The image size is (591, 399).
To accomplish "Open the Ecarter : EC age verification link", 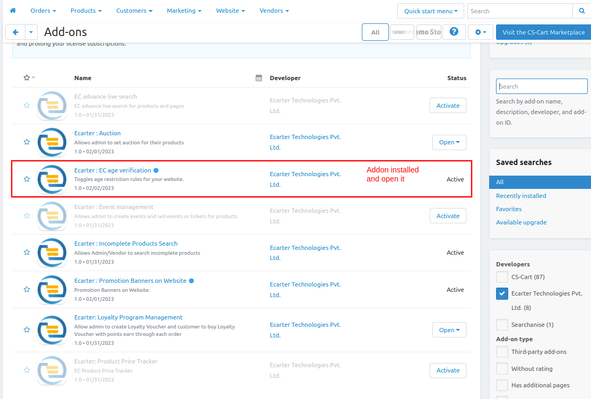I will 112,170.
